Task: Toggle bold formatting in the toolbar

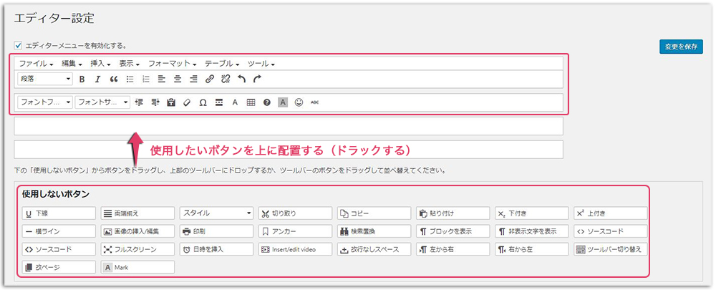Action: tap(82, 79)
